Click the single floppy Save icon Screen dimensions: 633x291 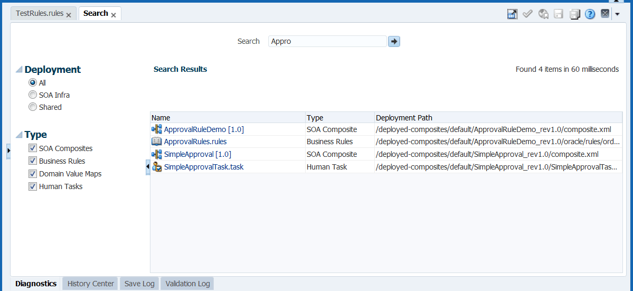click(x=559, y=15)
